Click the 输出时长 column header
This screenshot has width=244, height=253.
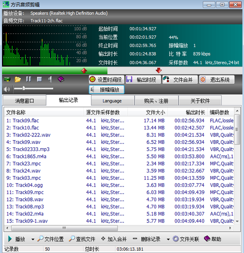coord(187,112)
